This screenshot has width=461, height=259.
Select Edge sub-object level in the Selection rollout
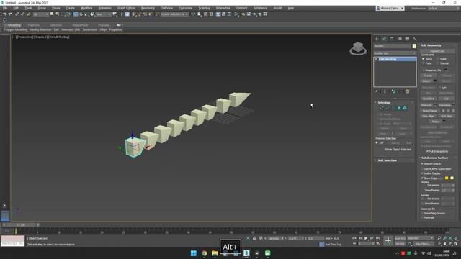[x=388, y=109]
